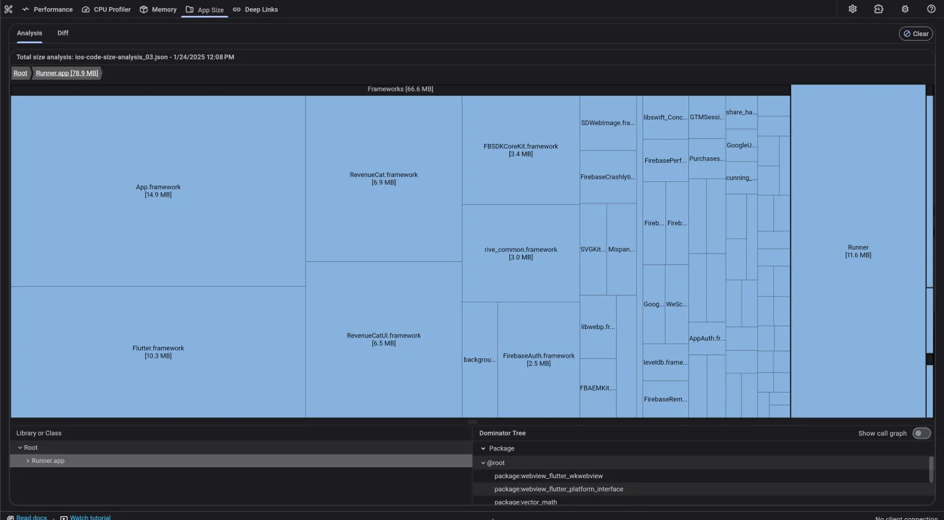Select the FBAEMKit framework block
The width and height of the screenshot is (944, 520).
[x=598, y=388]
